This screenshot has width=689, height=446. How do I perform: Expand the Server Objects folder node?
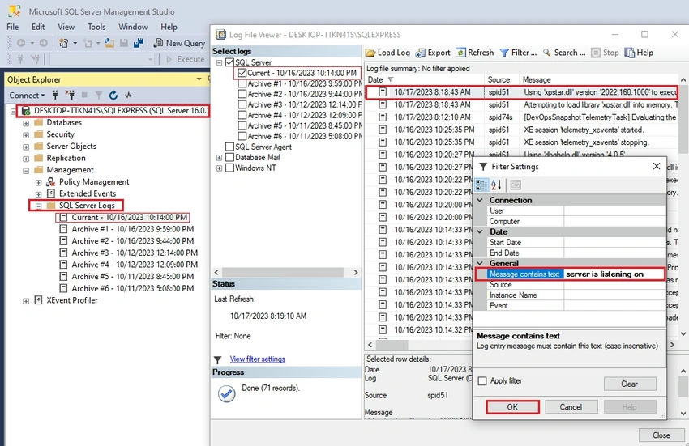point(26,147)
